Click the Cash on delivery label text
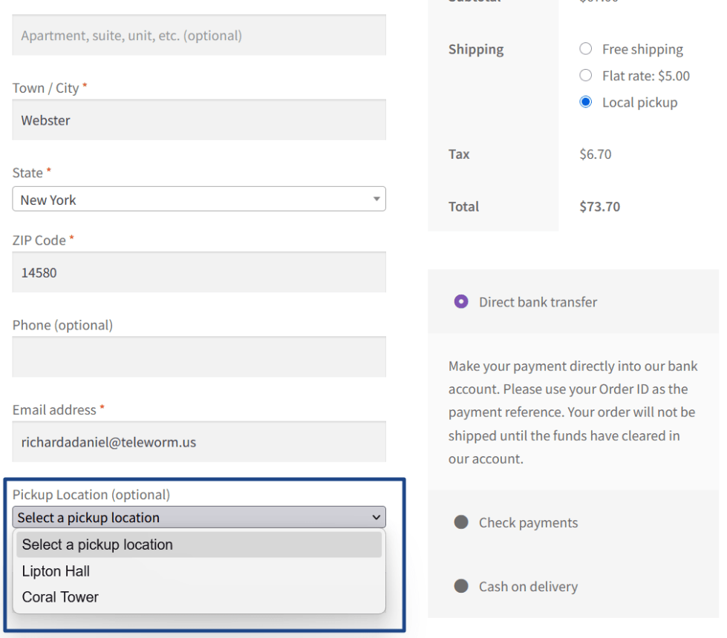The image size is (727, 638). (528, 587)
